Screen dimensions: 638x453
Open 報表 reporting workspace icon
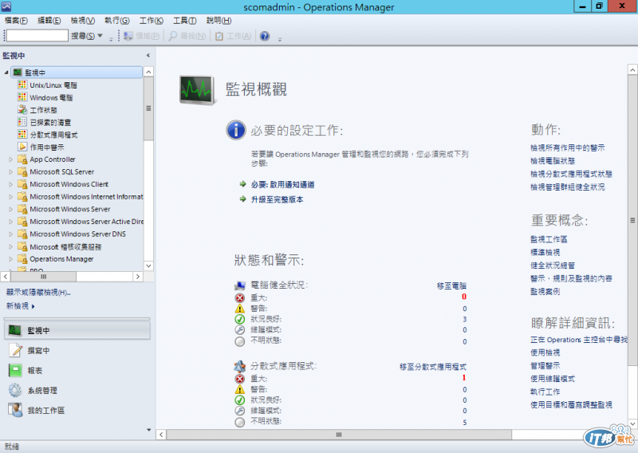15,370
